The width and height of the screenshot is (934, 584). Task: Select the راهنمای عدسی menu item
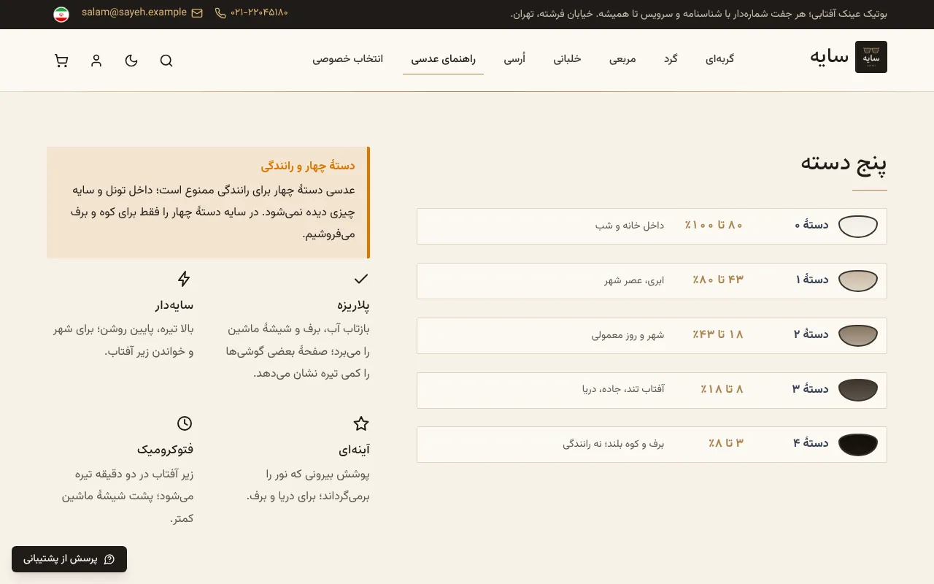pyautogui.click(x=443, y=59)
